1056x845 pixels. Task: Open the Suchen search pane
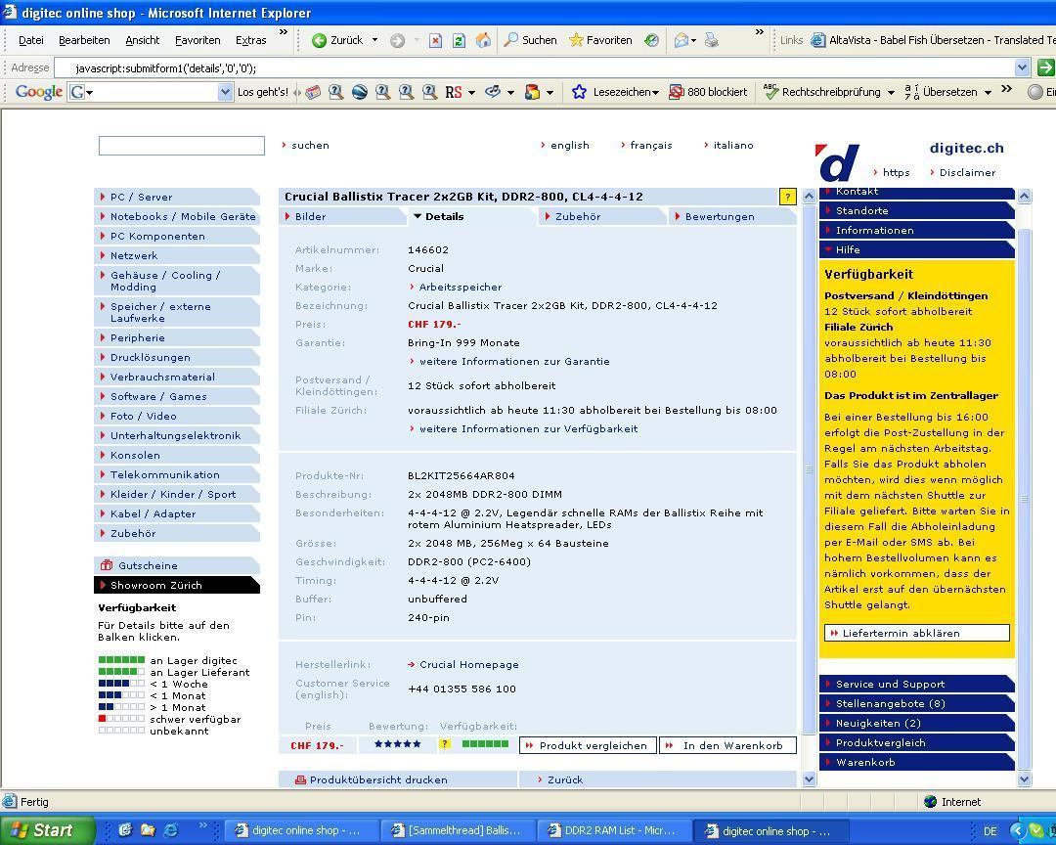tap(531, 40)
